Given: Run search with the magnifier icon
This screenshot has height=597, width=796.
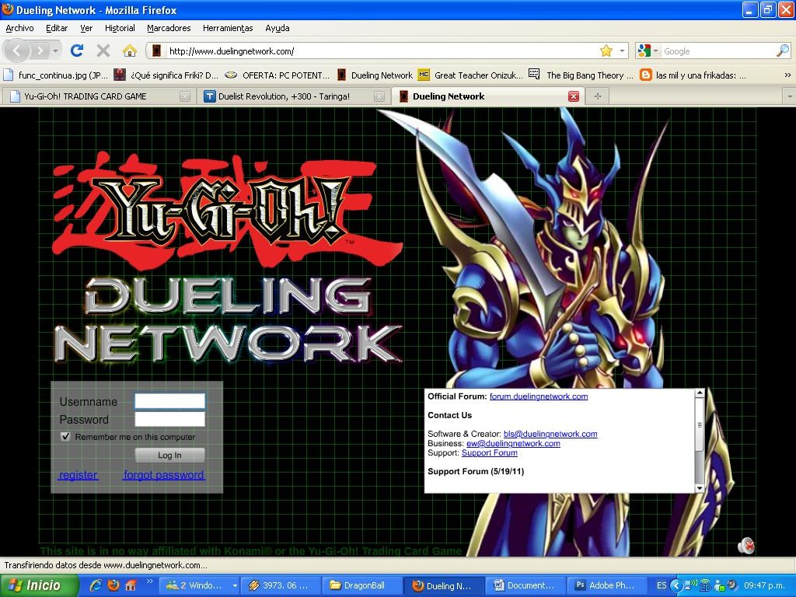Looking at the screenshot, I should (x=782, y=51).
